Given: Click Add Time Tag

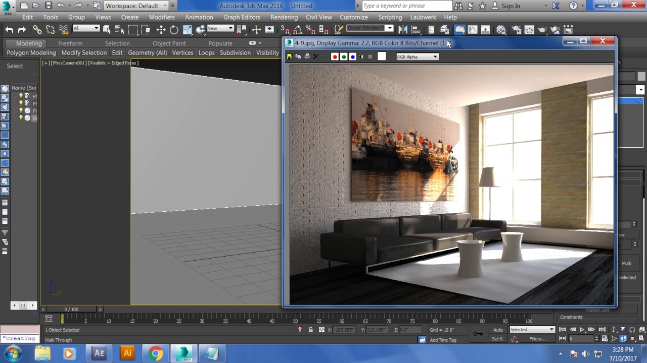Looking at the screenshot, I should [443, 340].
